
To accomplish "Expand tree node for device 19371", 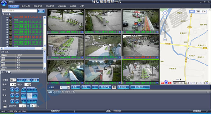I will coord(7,40).
